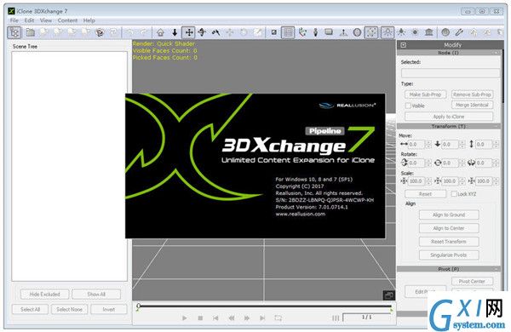
Task: Click the Open file folder icon
Action: click(31, 32)
